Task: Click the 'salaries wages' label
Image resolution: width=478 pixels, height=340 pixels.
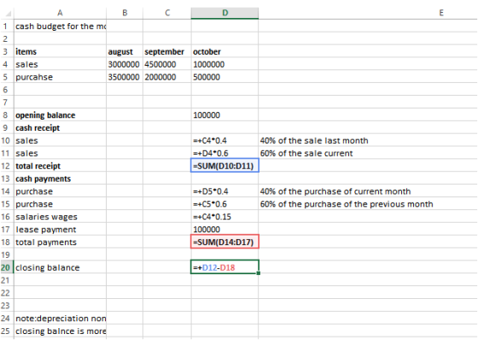Action: 47,217
